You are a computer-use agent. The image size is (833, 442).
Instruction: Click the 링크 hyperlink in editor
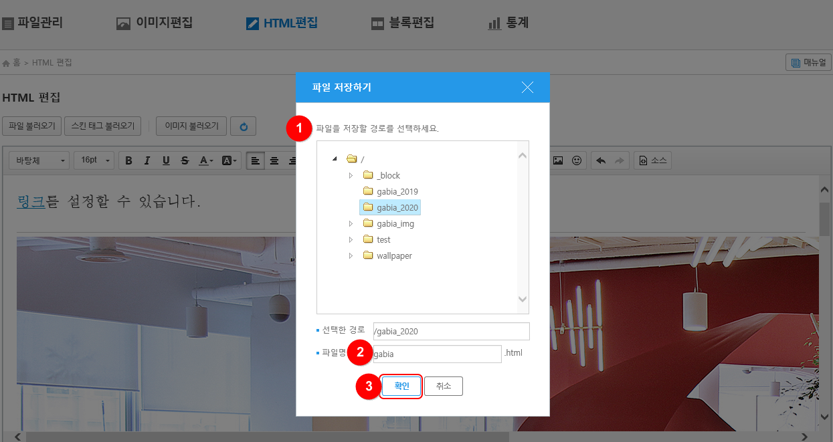coord(31,200)
